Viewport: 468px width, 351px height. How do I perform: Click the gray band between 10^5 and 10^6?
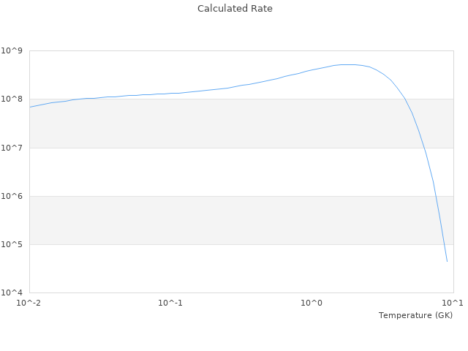[219, 220]
